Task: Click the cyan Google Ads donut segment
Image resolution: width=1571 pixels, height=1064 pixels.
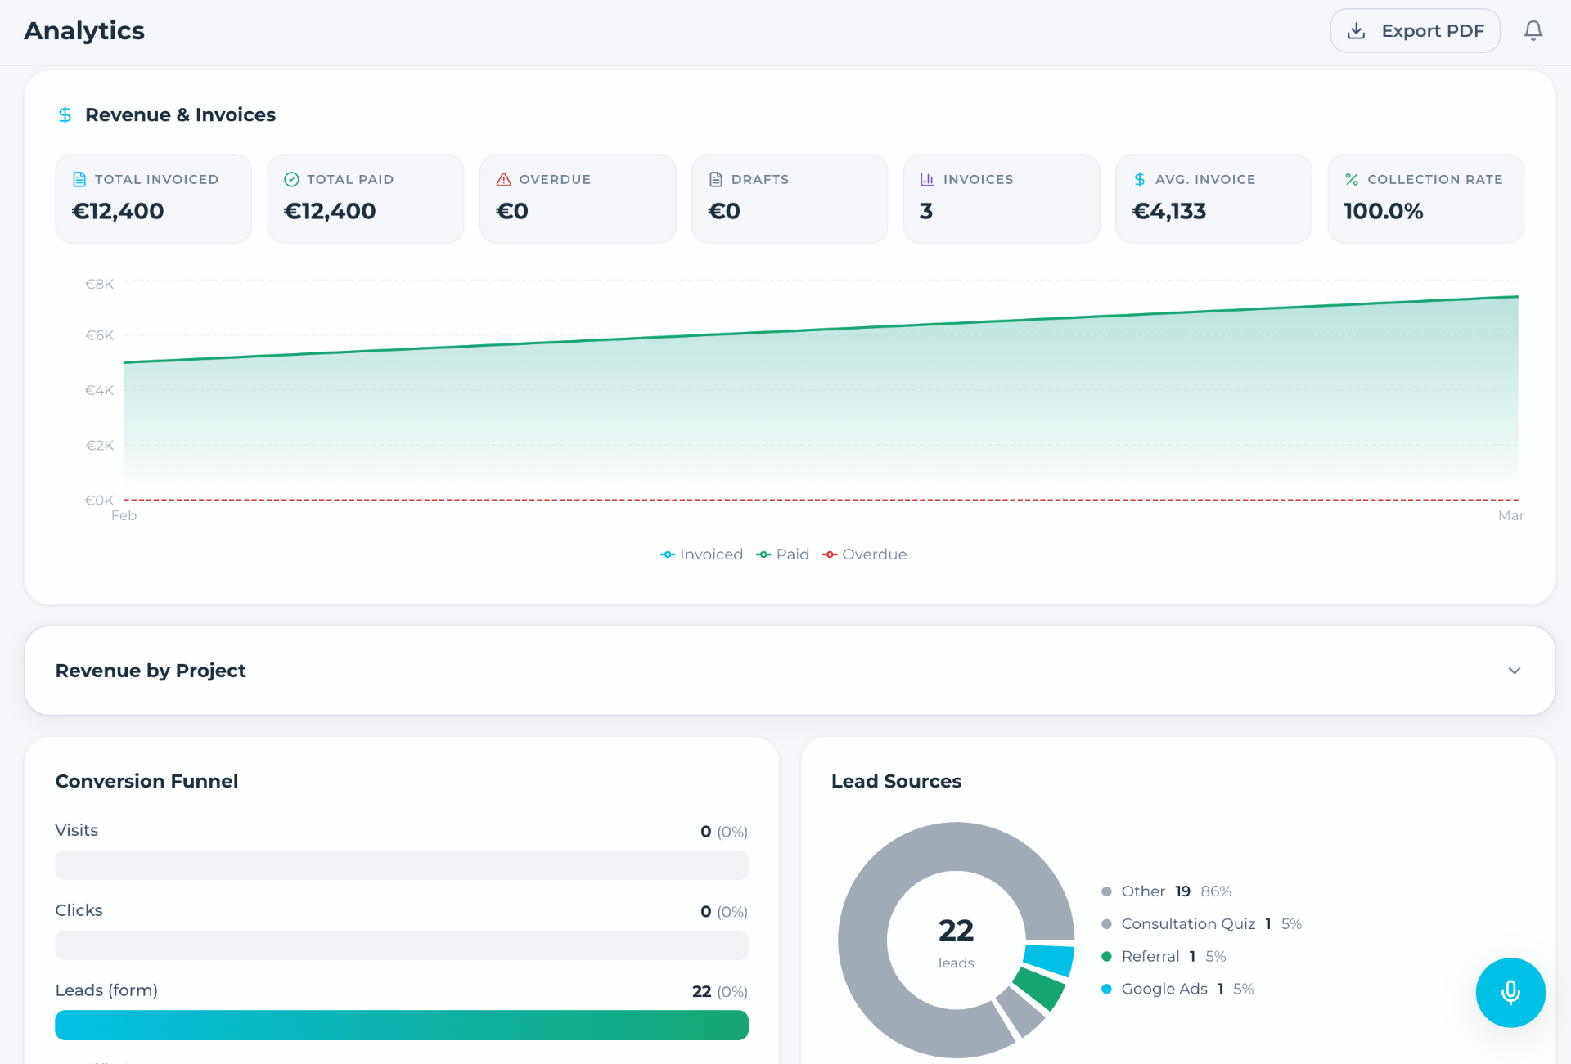Action: coord(1051,959)
